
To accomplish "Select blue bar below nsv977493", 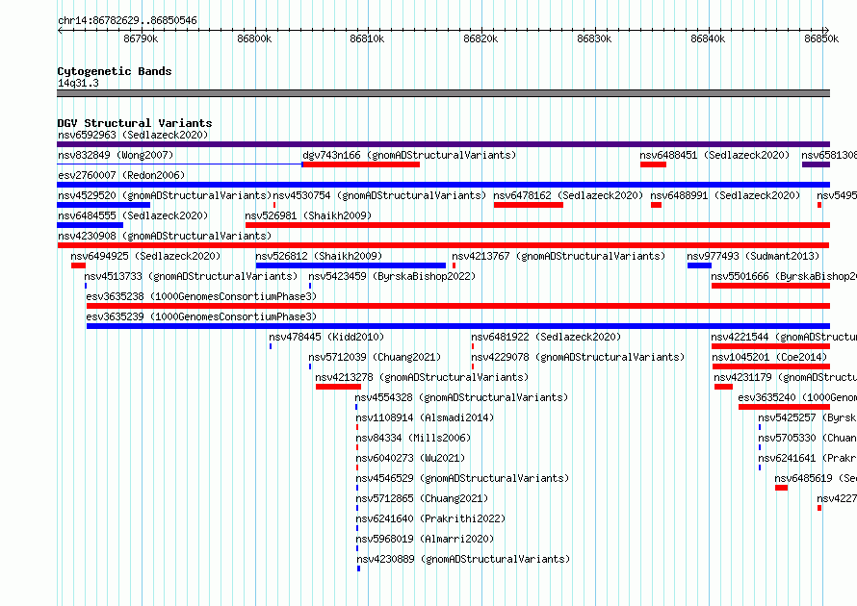I will click(699, 265).
